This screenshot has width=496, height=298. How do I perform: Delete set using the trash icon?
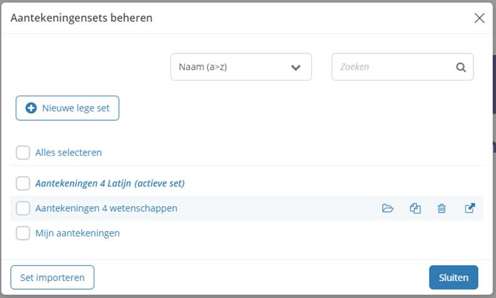442,208
